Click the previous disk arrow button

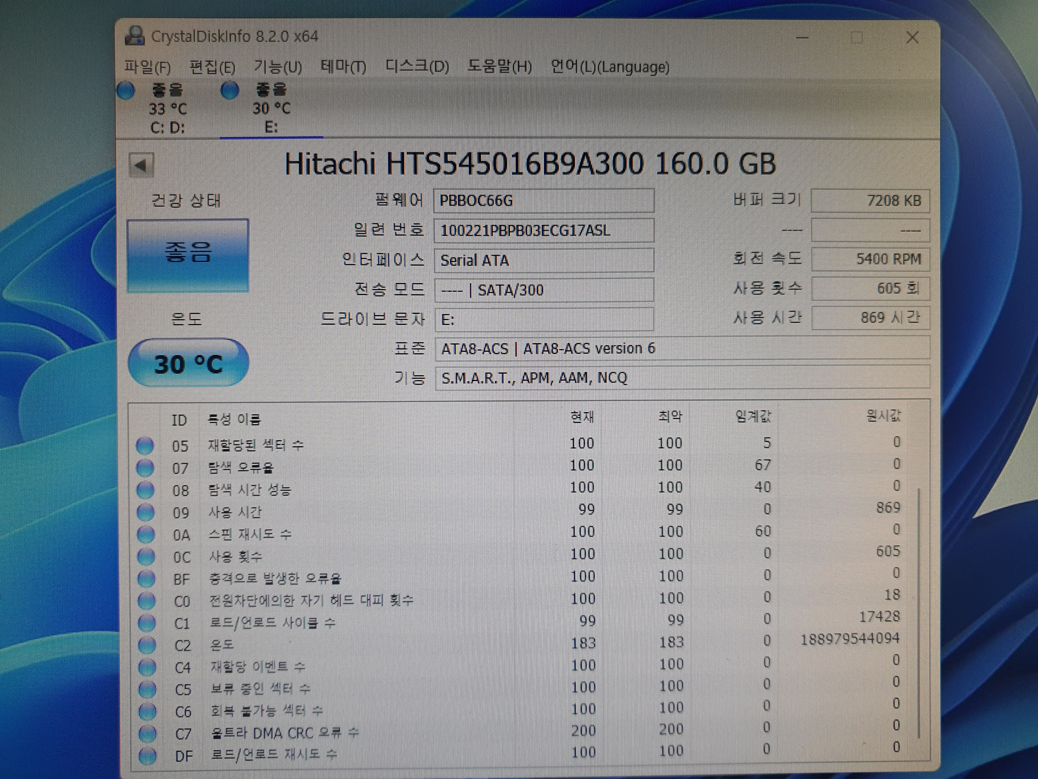click(141, 165)
